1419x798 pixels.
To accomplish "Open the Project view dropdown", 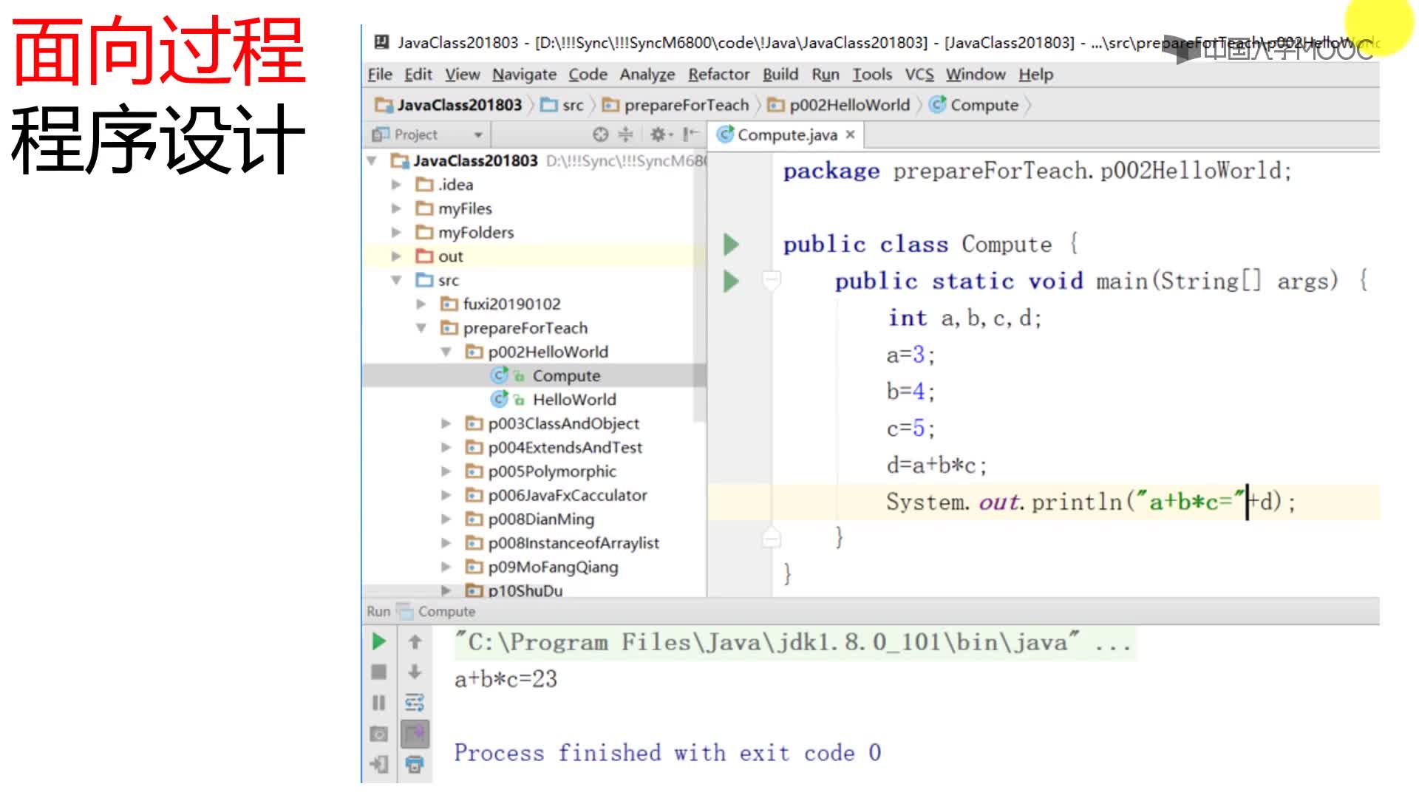I will click(478, 134).
